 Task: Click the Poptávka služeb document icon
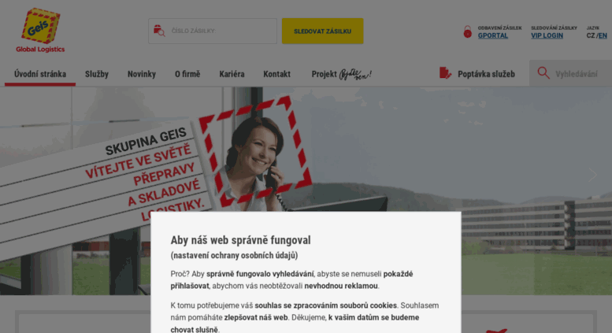click(445, 73)
